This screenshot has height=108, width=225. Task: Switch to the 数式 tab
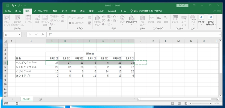[x=55, y=11]
